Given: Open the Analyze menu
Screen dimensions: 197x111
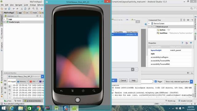Looking at the screenshot, I should (33, 5).
